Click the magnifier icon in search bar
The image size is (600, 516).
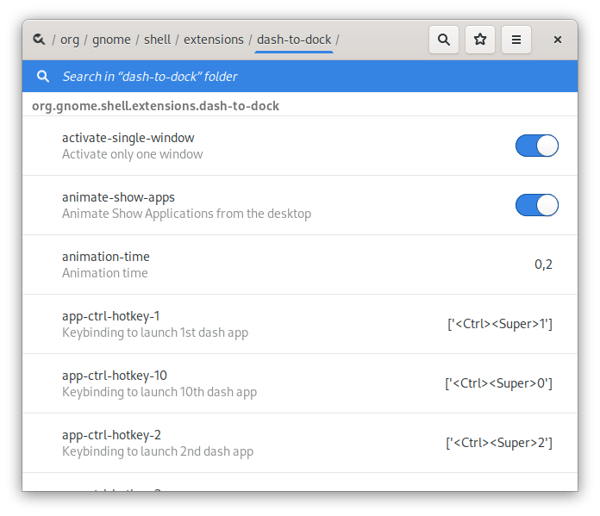pyautogui.click(x=43, y=76)
